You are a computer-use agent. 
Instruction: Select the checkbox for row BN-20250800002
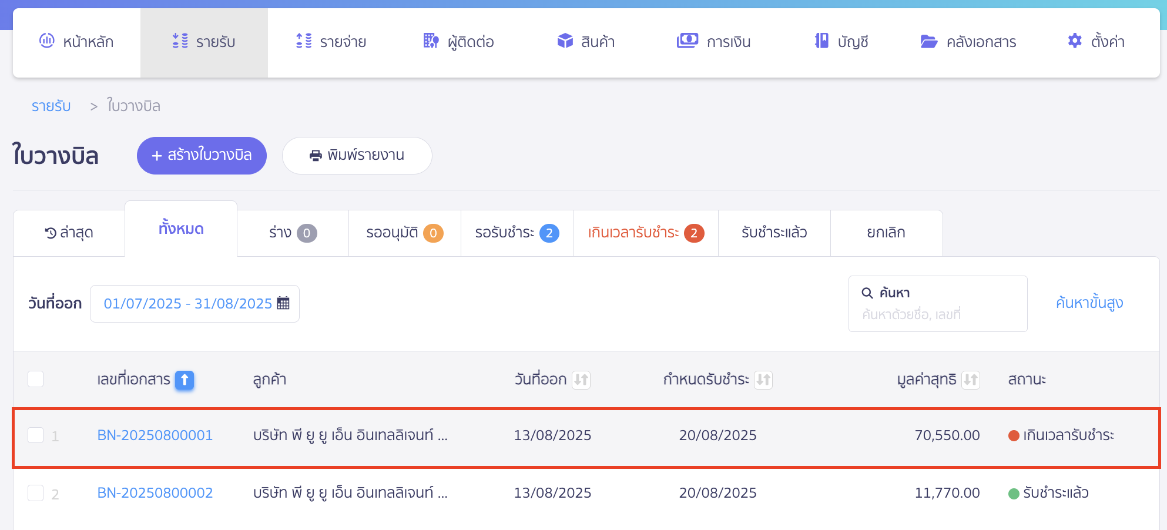pyautogui.click(x=36, y=493)
